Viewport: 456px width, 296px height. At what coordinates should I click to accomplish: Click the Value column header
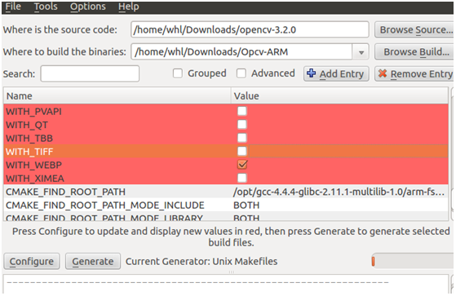339,96
